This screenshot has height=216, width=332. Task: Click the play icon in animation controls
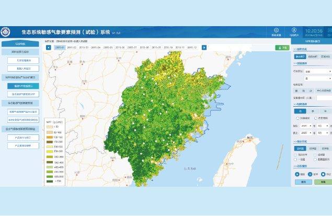coord(296,174)
